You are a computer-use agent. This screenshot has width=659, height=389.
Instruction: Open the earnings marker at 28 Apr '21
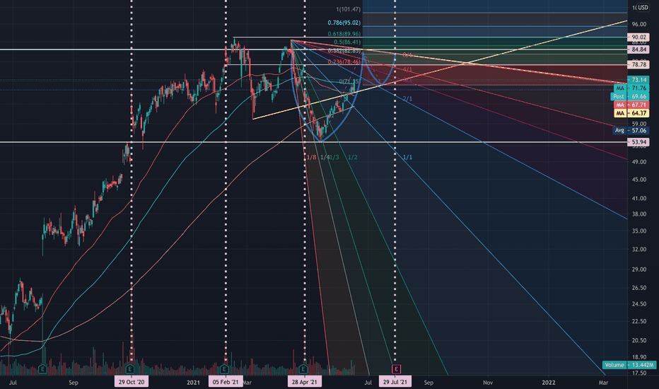click(x=303, y=369)
